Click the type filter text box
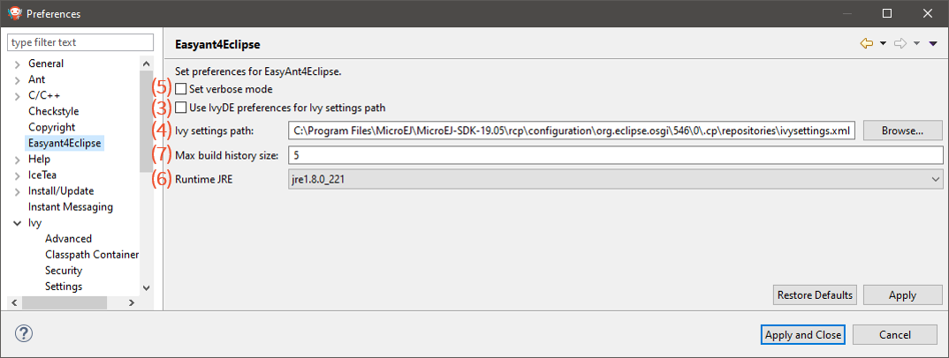 click(x=80, y=43)
